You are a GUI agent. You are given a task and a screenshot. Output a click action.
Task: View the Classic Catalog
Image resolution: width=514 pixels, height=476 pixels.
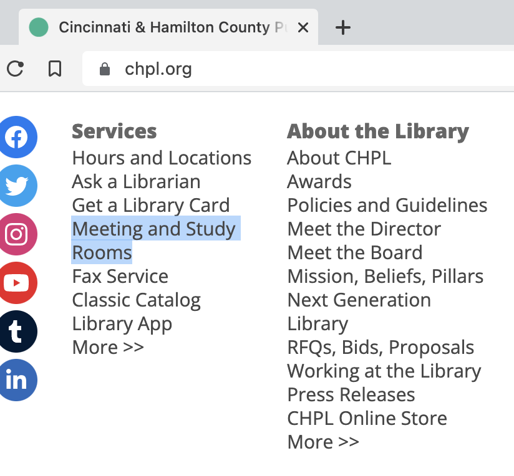click(136, 300)
